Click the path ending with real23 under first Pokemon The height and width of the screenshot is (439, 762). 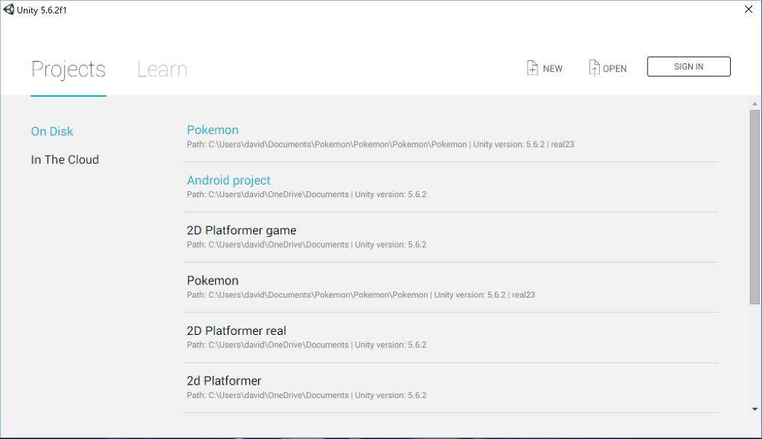click(x=380, y=144)
